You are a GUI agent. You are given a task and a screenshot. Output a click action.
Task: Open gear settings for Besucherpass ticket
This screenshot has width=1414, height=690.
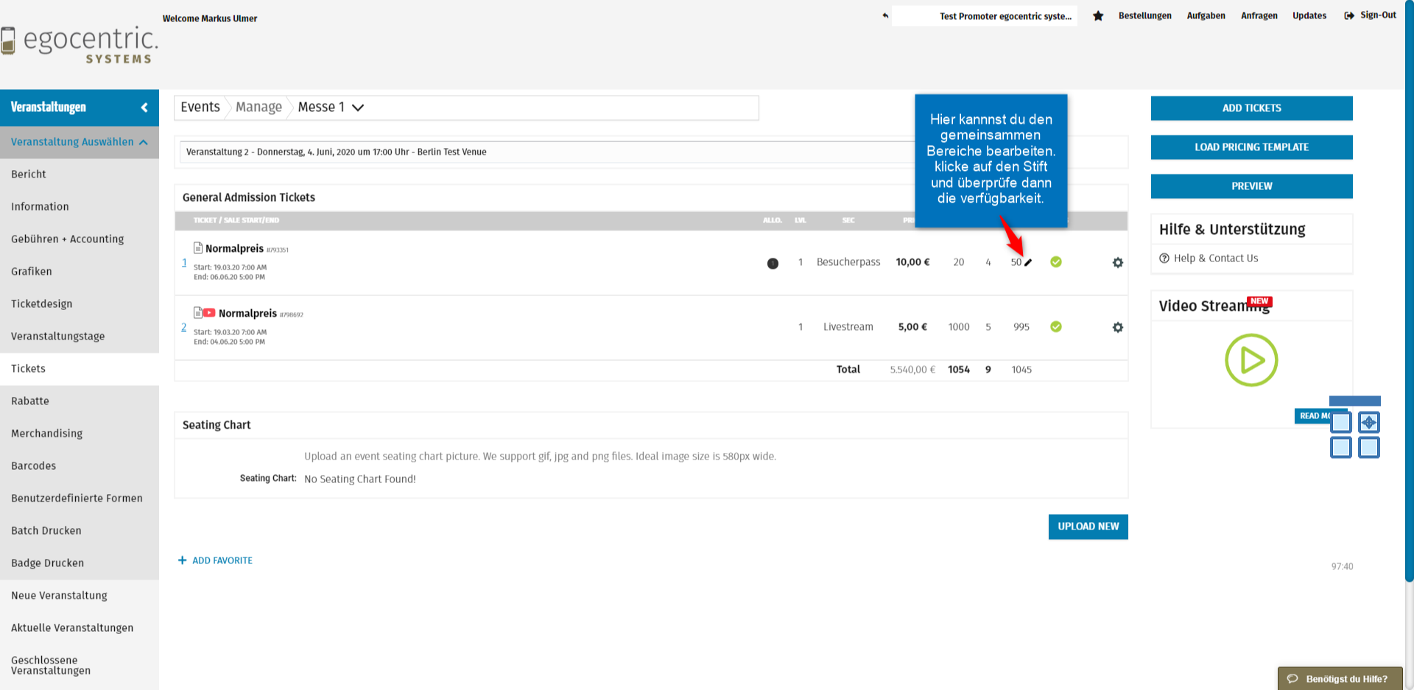tap(1117, 263)
